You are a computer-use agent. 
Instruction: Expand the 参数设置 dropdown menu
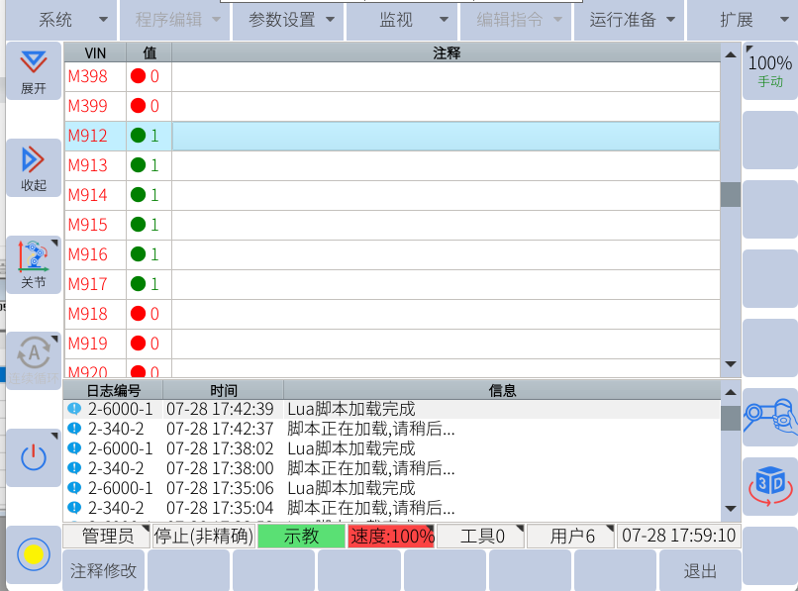click(287, 20)
